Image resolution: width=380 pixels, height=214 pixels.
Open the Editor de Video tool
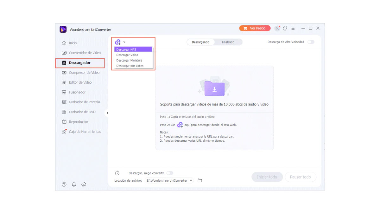pyautogui.click(x=82, y=82)
